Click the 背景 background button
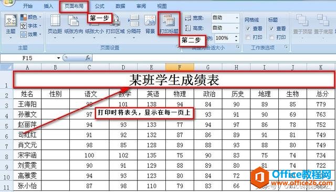Viewport: 336px width, 192px height. [150, 25]
